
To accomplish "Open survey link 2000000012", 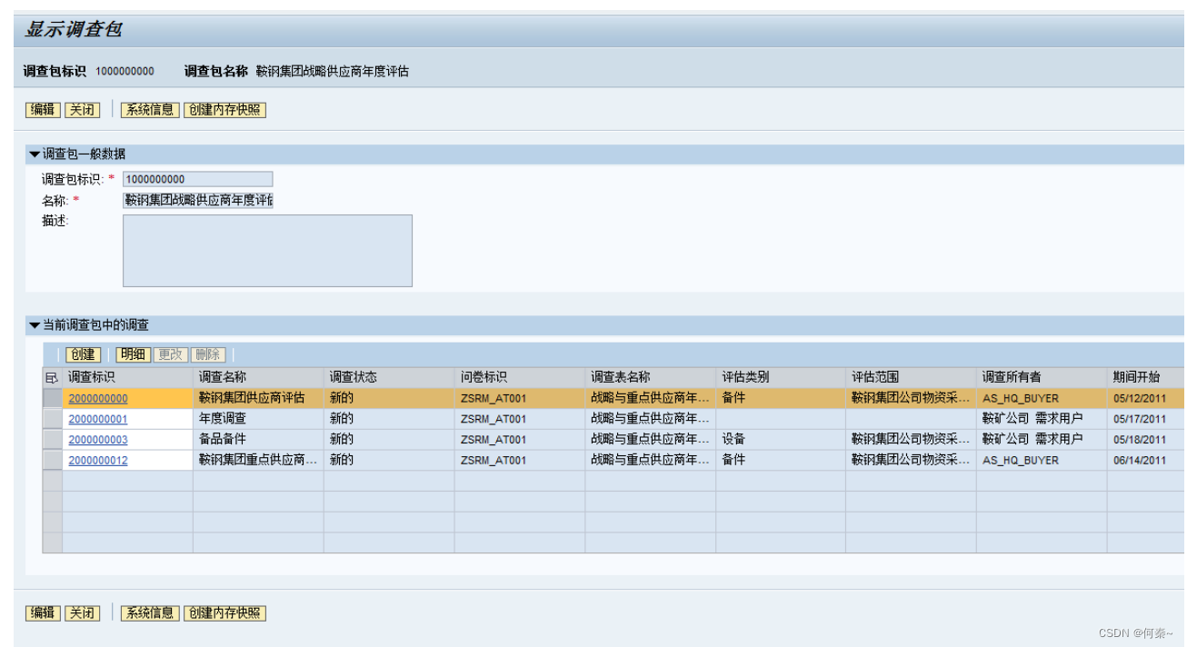I will (98, 461).
